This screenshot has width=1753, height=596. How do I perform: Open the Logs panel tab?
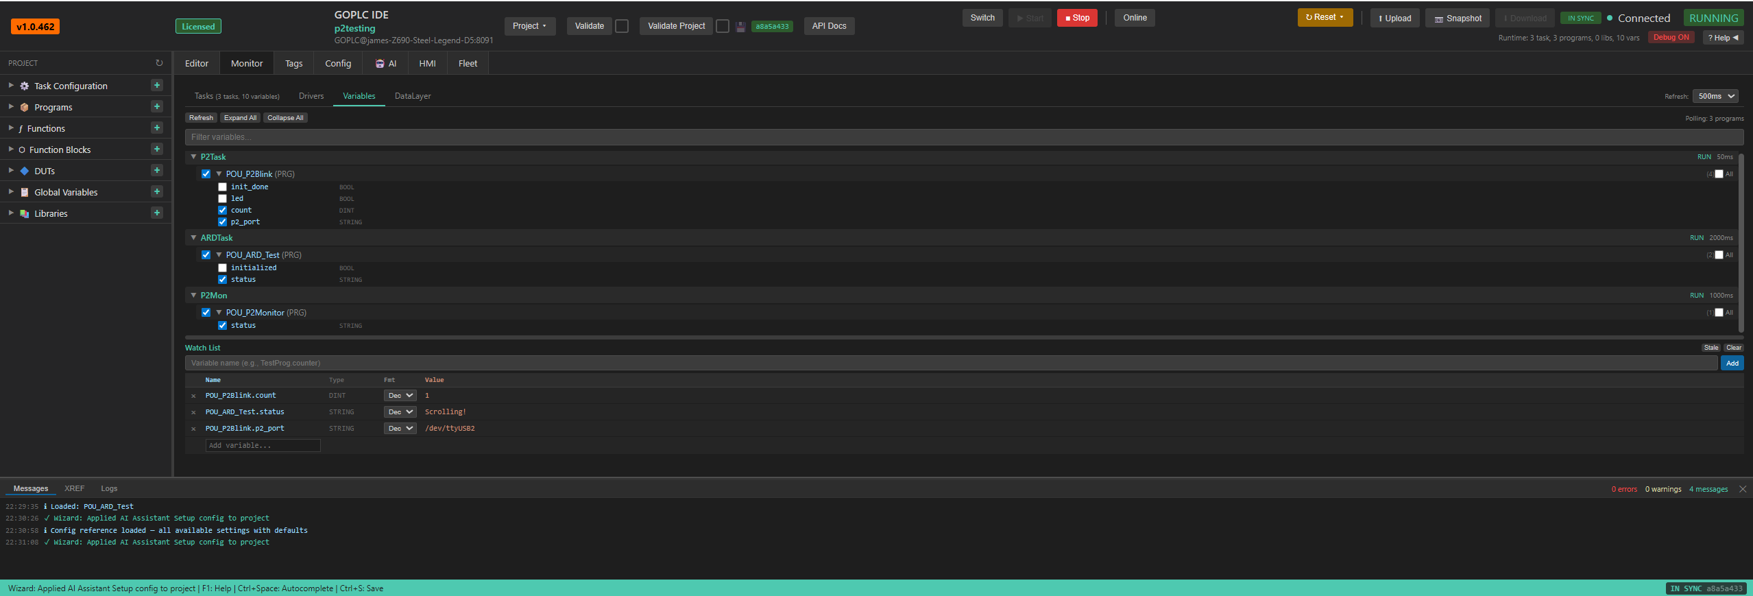[109, 488]
